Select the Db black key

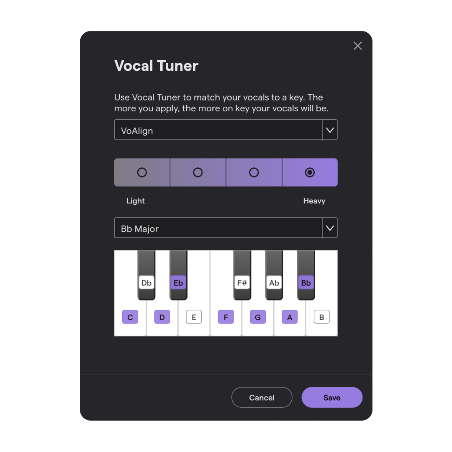146,283
